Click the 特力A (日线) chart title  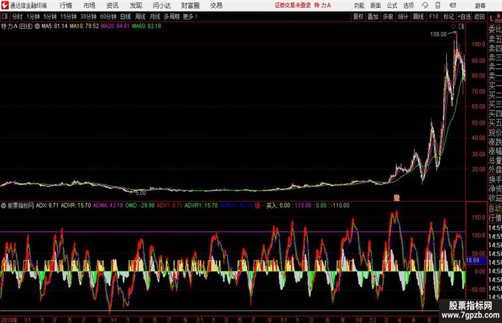(x=17, y=27)
